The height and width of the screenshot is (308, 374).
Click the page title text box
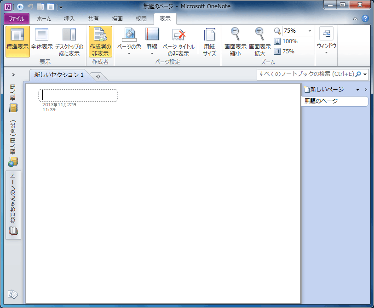[x=78, y=95]
